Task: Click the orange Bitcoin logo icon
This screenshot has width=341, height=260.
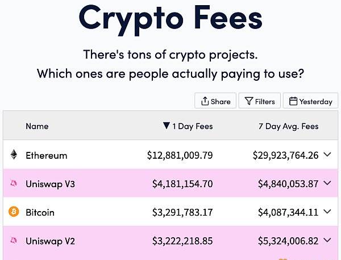Action: coord(14,212)
